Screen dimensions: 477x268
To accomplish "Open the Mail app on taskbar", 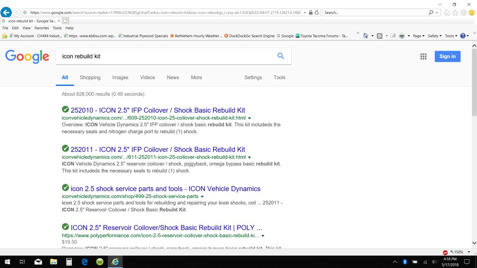I will click(x=38, y=262).
